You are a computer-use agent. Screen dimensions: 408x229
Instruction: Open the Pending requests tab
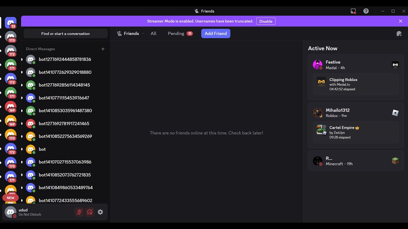(x=180, y=33)
